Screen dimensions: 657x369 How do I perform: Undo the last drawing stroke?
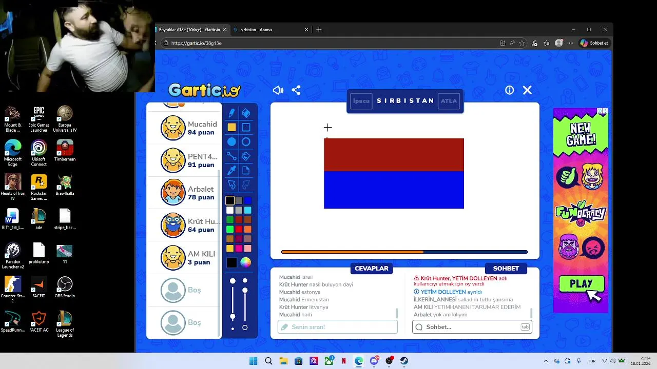231,184
